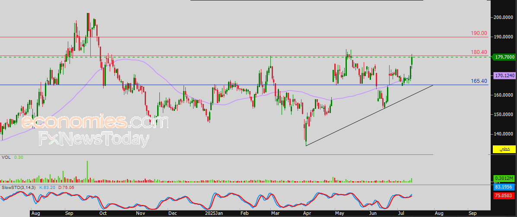This screenshot has height=217, width=517.
Task: Select the blue horizontal 165.40 support line
Action: (x=244, y=85)
